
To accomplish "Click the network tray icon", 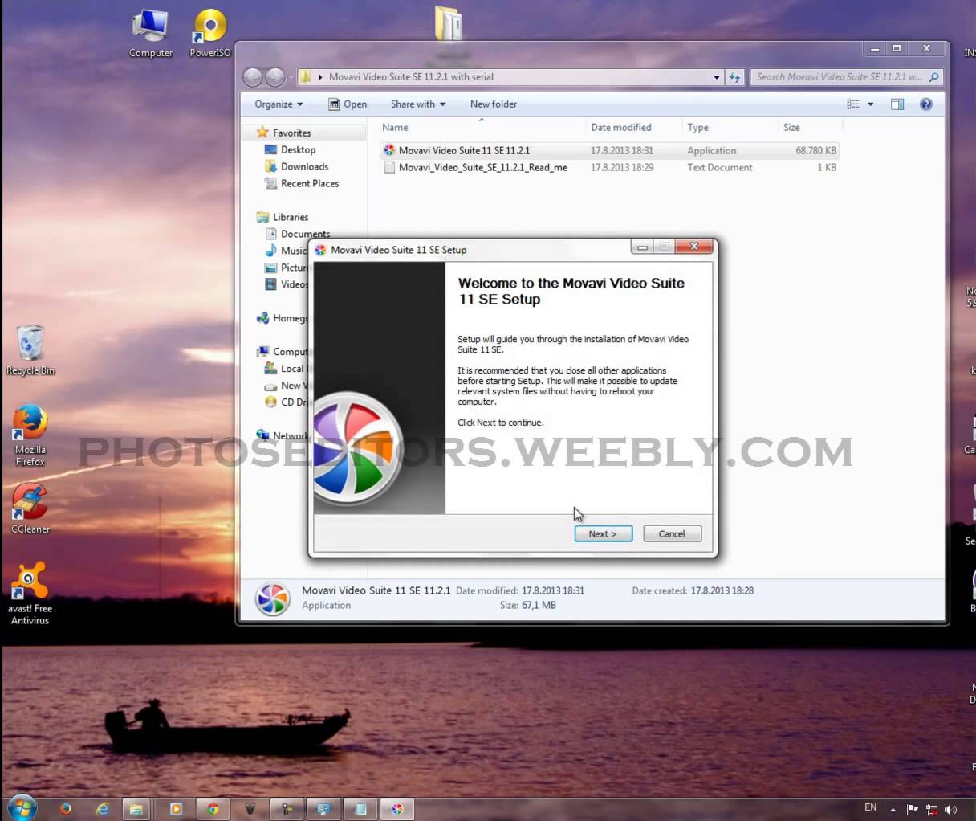I will point(932,809).
